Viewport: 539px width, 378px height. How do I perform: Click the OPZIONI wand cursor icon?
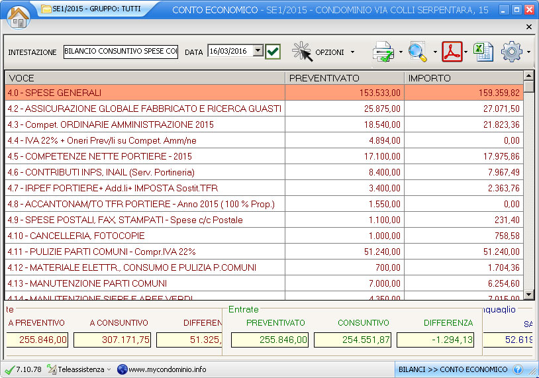coord(302,52)
